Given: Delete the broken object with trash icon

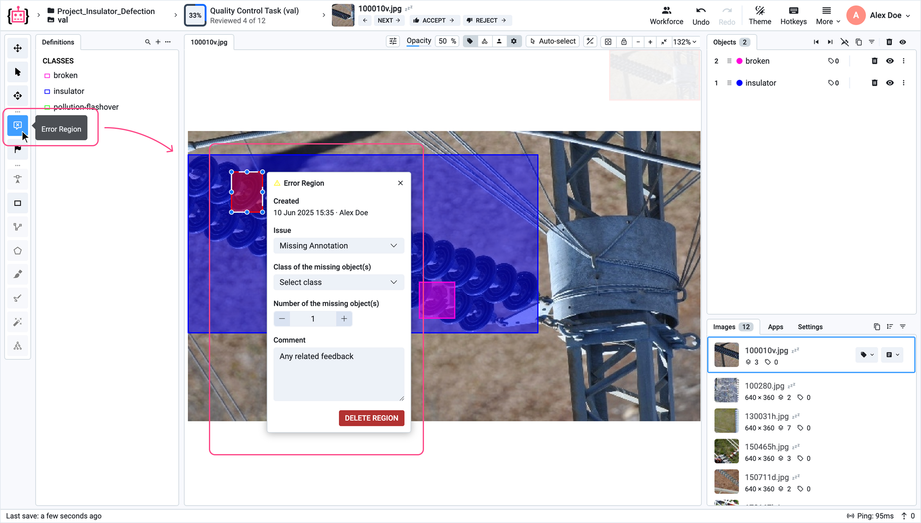Looking at the screenshot, I should [x=874, y=61].
